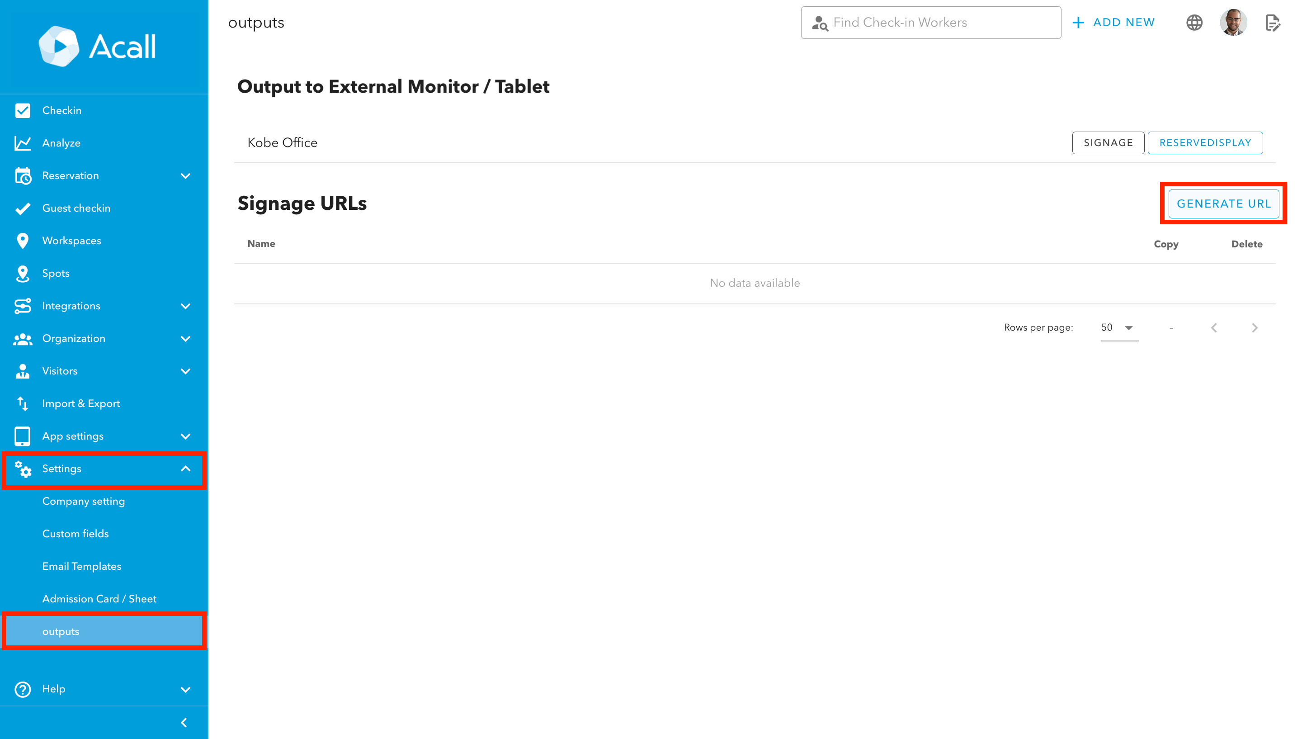Open the Rows per page dropdown
The image size is (1302, 739).
[x=1119, y=328]
